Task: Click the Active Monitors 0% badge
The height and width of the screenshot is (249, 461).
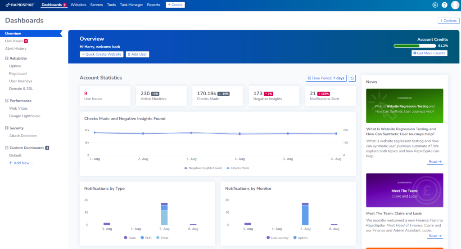Action: [155, 93]
